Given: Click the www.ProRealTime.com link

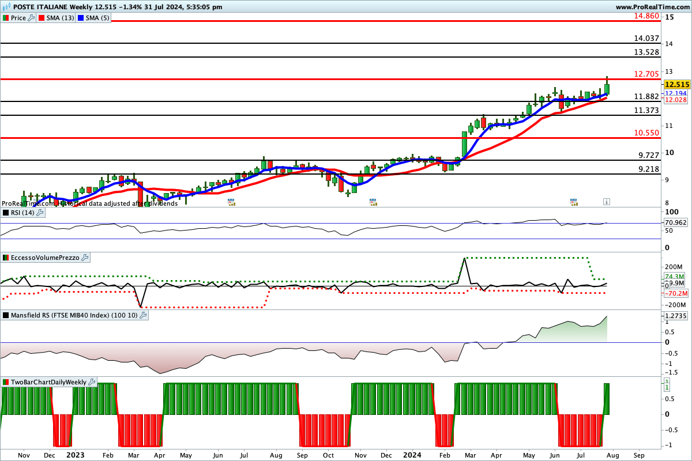Looking at the screenshot, I should coord(652,7).
